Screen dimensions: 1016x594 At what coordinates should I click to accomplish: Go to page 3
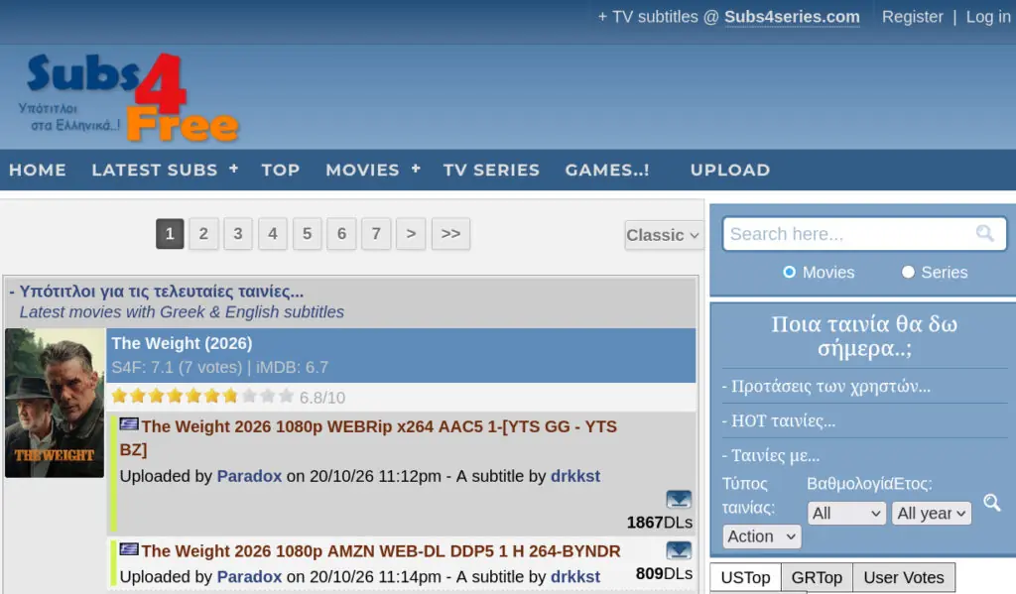(238, 234)
